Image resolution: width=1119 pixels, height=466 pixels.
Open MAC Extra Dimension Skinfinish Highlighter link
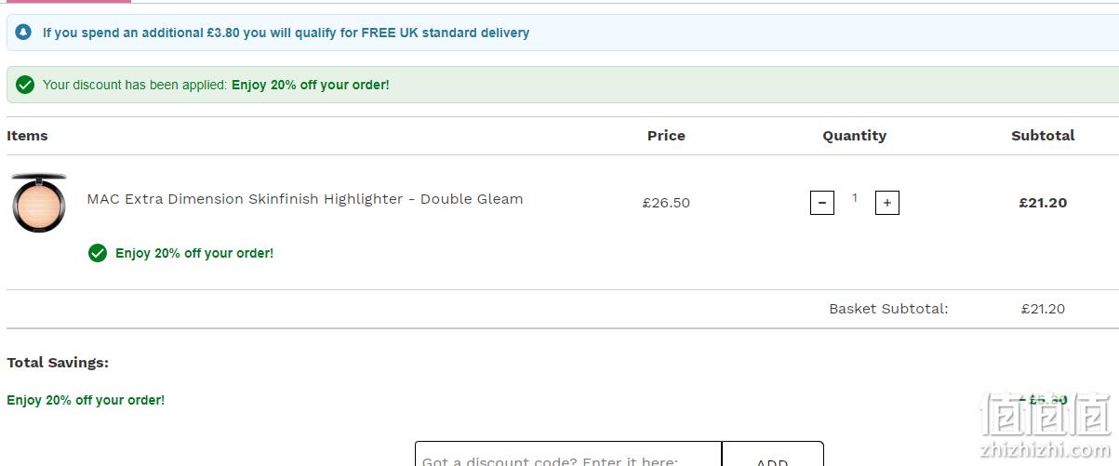click(305, 199)
